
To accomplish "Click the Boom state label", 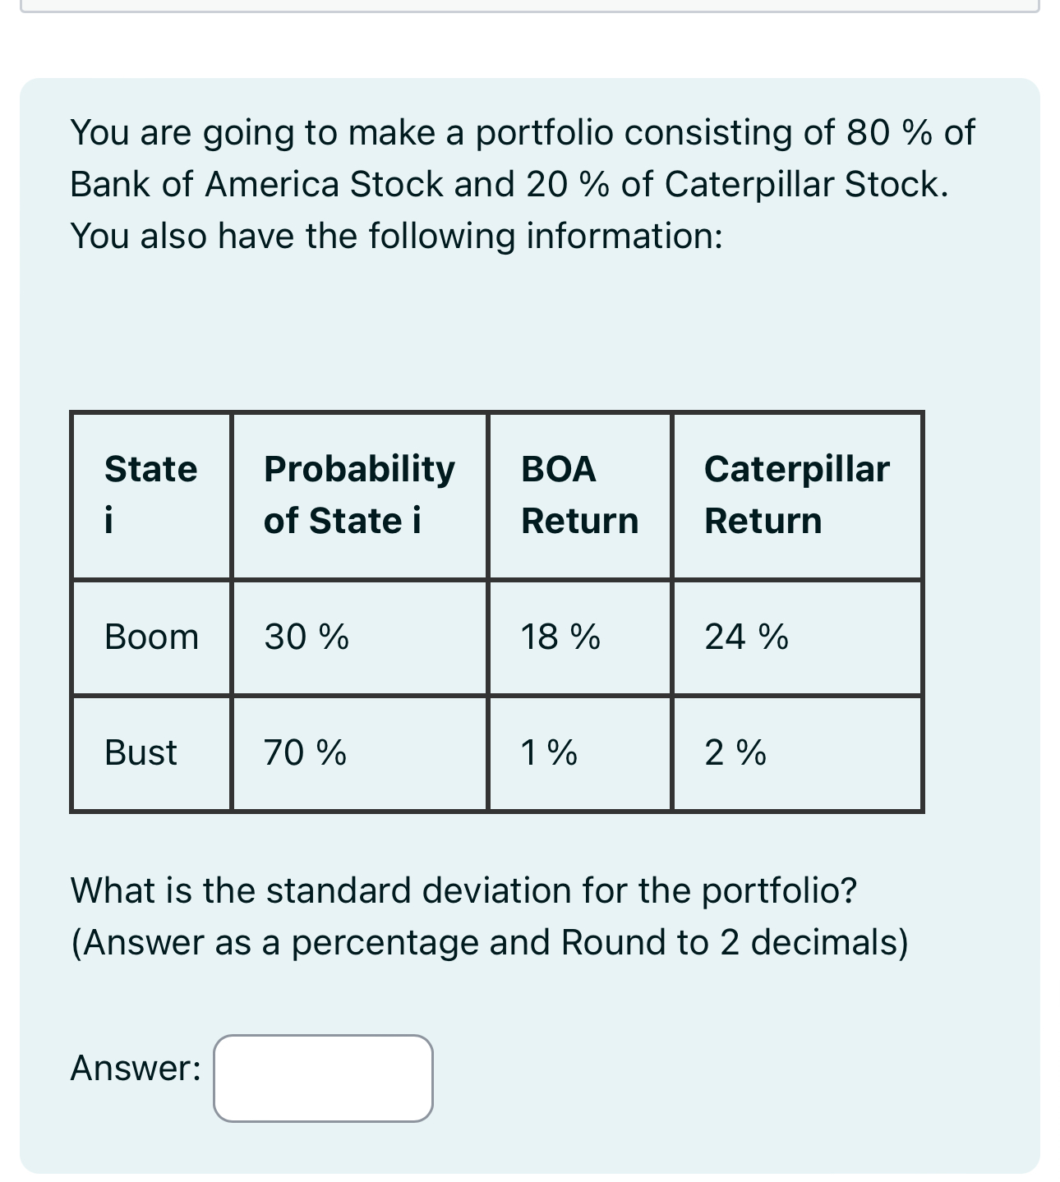I will 151,637.
